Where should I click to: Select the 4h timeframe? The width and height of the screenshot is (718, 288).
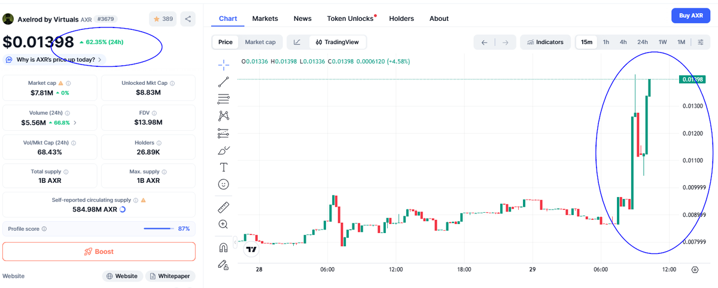623,42
